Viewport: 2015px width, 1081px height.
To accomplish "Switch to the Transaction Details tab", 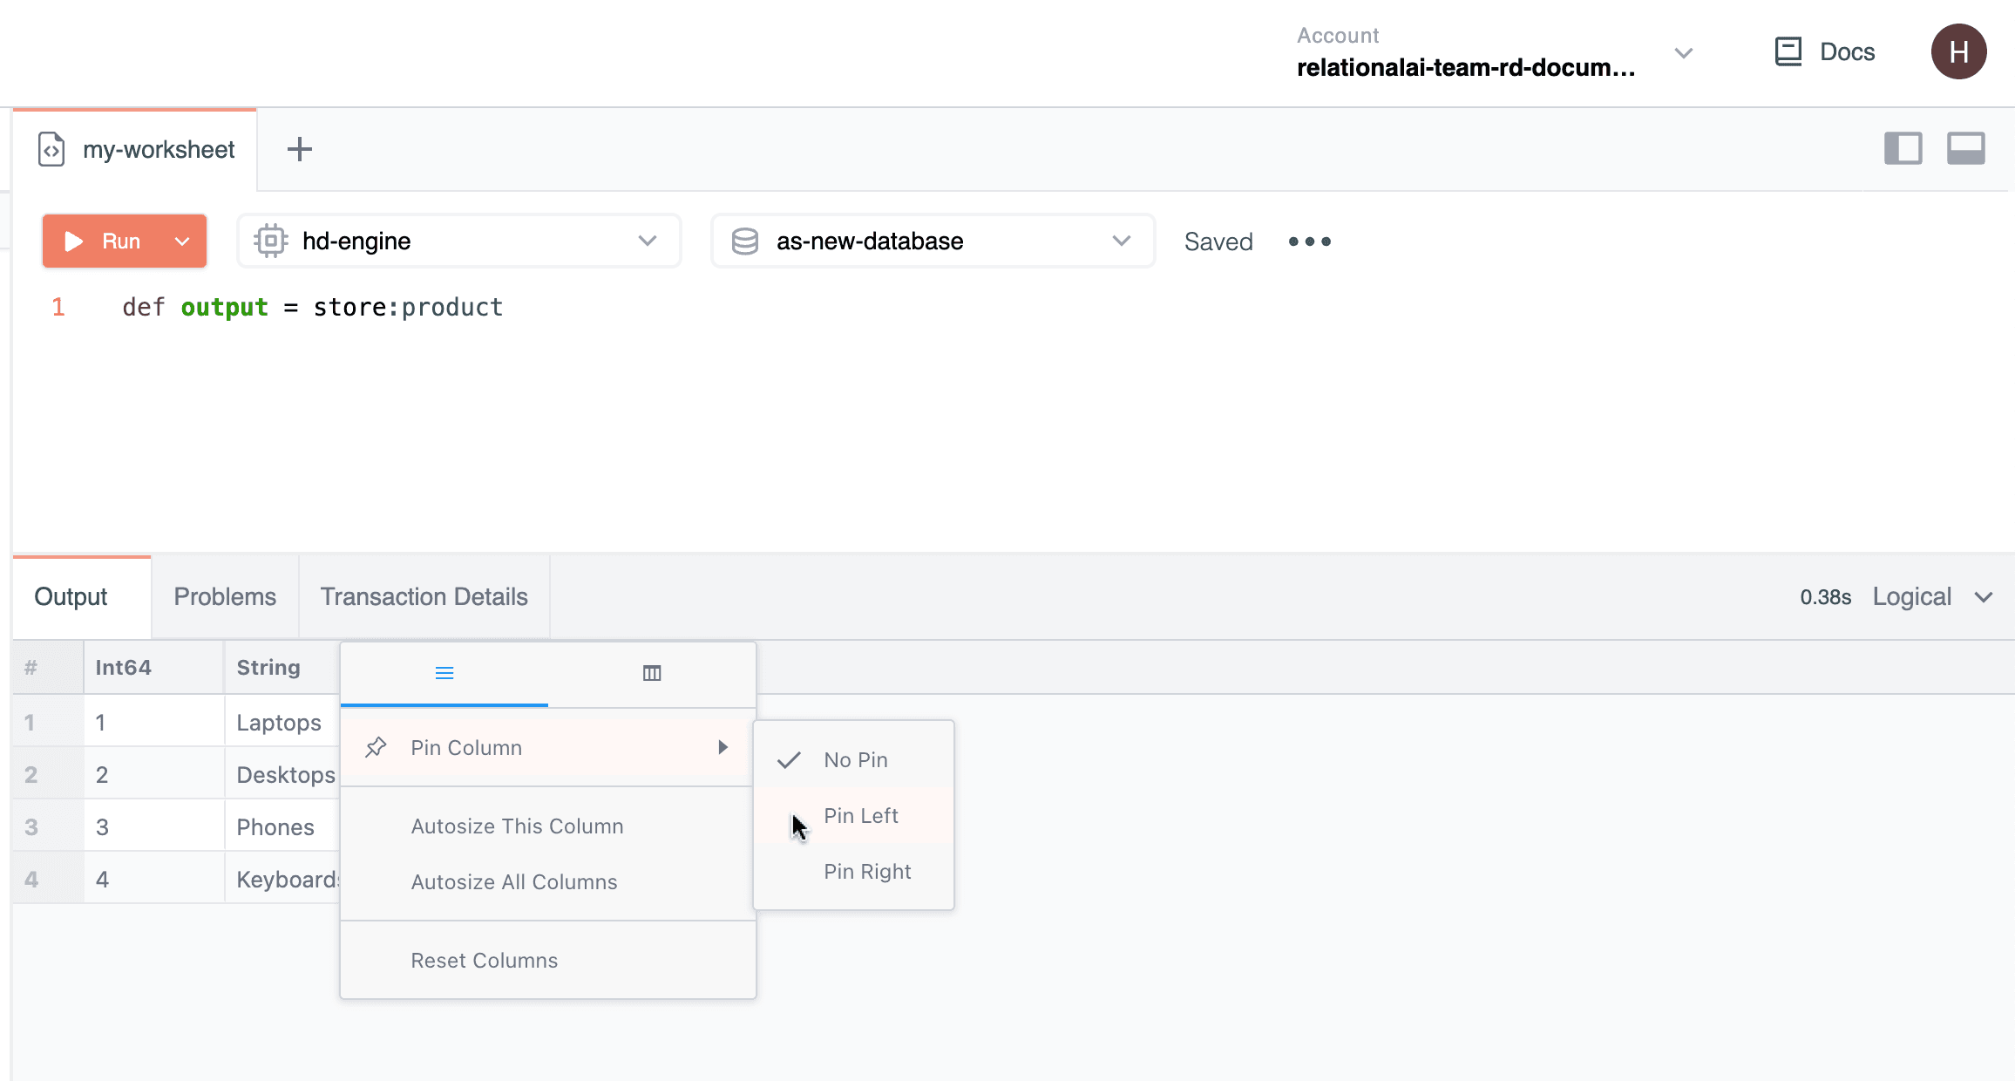I will tap(424, 597).
